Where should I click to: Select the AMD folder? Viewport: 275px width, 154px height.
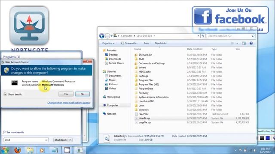tap(139, 59)
